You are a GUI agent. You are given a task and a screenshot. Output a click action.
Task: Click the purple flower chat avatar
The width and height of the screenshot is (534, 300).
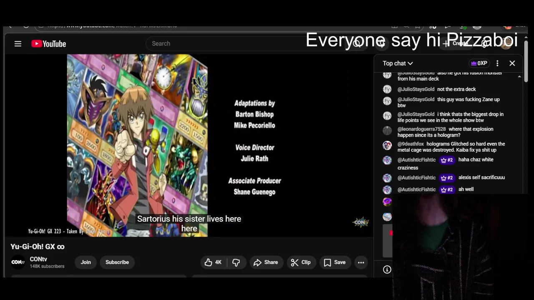coord(387,202)
